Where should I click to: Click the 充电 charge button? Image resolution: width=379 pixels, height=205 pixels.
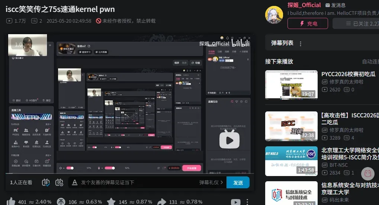pyautogui.click(x=308, y=23)
